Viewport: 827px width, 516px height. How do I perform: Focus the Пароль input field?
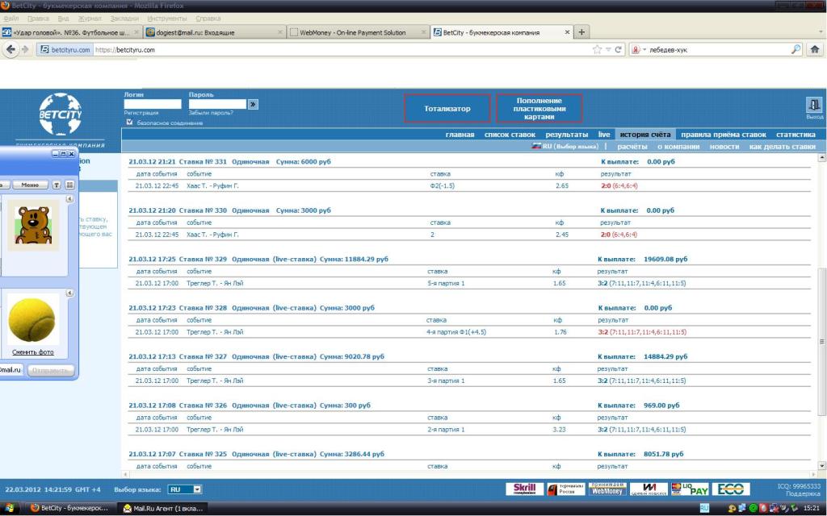217,104
